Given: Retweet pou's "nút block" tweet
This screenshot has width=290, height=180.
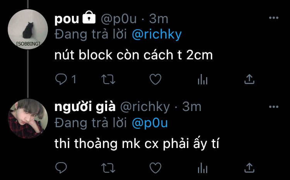Looking at the screenshot, I should 108,79.
